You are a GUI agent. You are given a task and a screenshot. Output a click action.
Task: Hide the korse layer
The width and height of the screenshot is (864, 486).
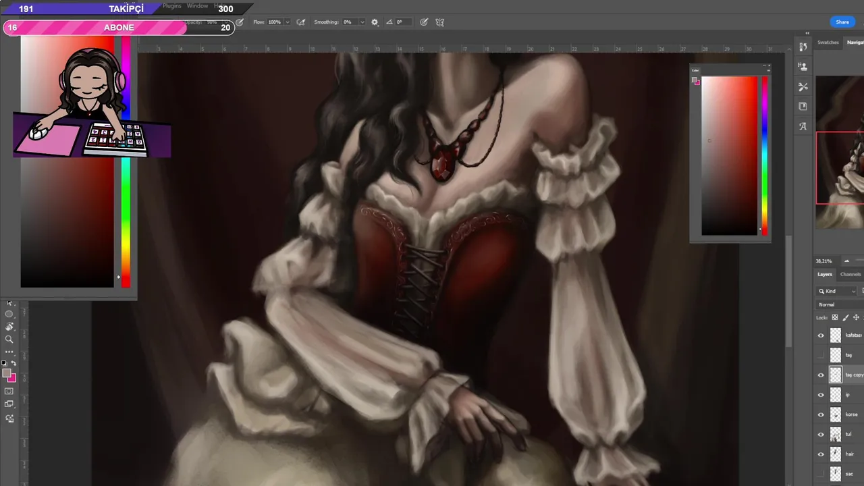[821, 414]
